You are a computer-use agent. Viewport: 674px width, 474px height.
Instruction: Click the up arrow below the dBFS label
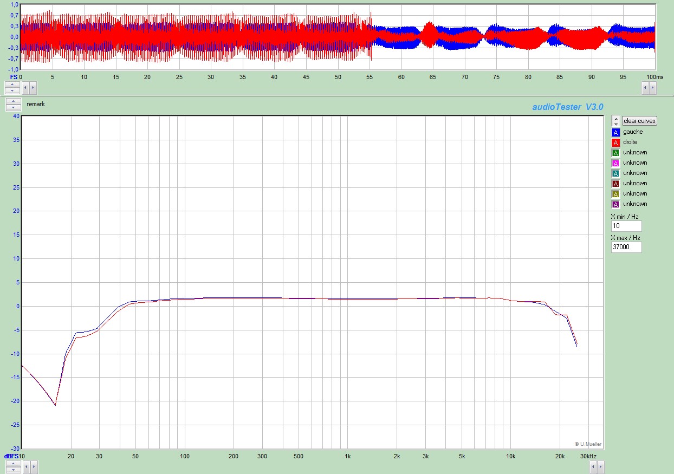tap(12, 463)
